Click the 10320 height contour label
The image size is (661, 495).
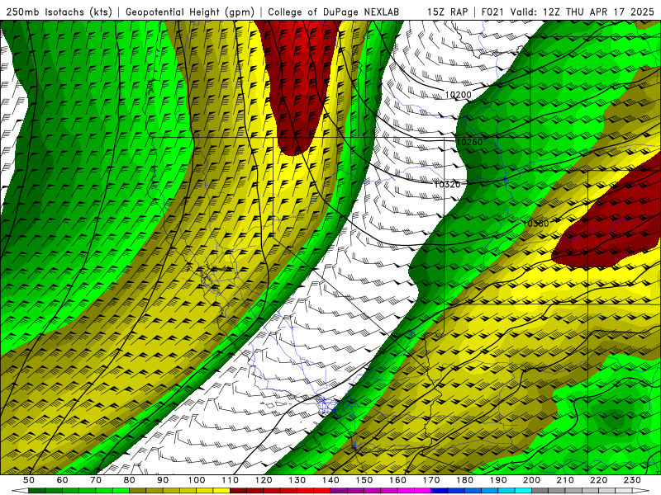[x=447, y=184]
